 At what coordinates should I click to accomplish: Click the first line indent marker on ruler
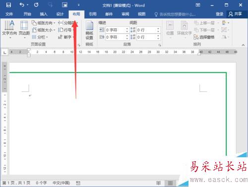[29, 50]
